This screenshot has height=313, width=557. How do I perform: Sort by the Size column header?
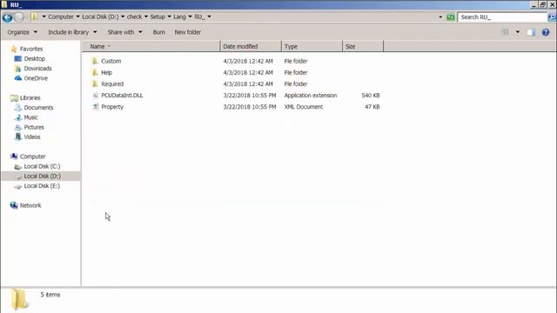(x=363, y=46)
